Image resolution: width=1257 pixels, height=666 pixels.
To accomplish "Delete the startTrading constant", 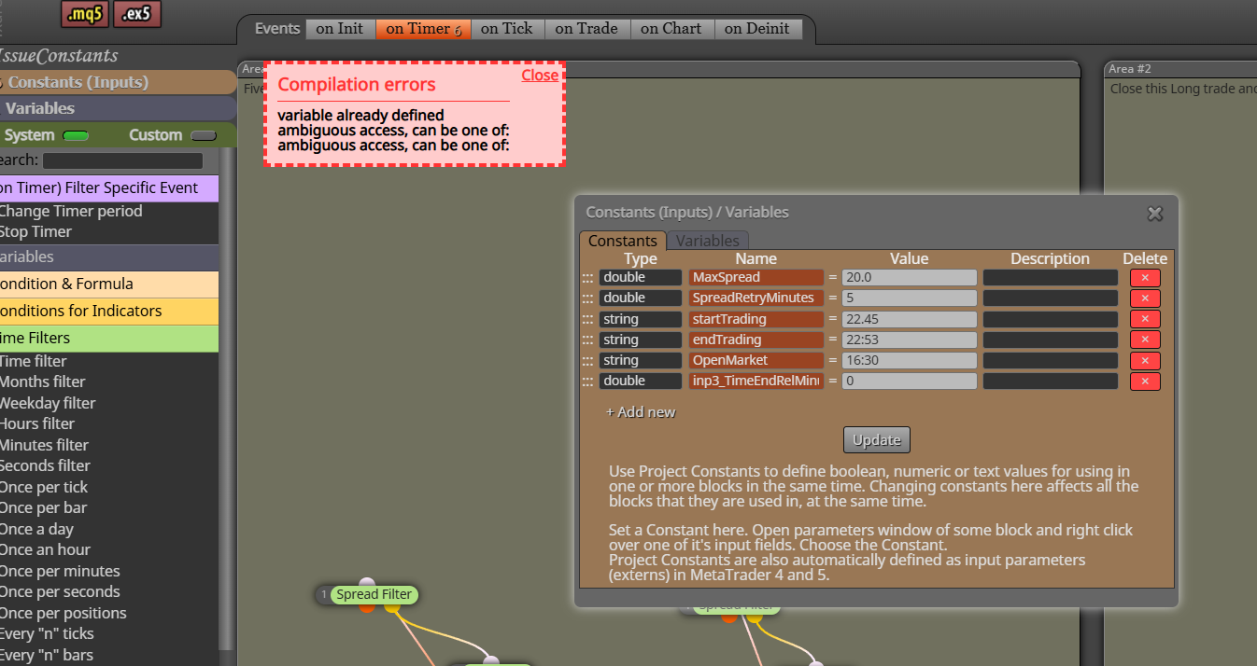I will click(x=1145, y=319).
